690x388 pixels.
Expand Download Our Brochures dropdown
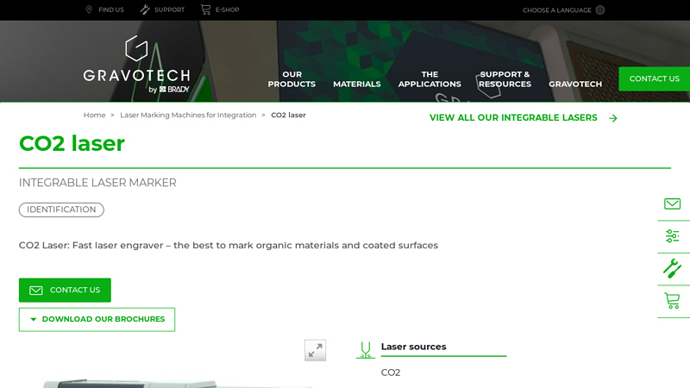point(97,319)
